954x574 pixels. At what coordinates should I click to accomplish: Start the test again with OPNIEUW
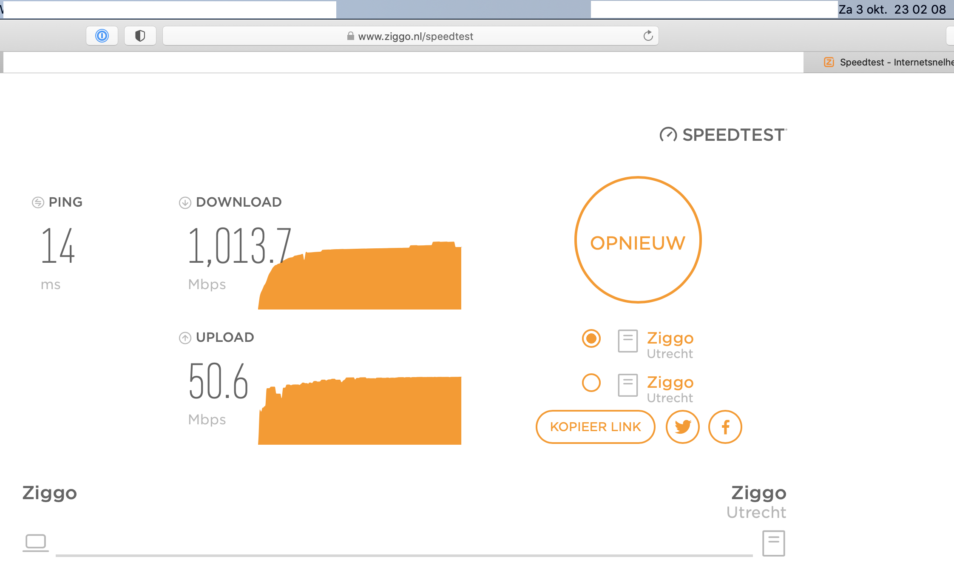pyautogui.click(x=638, y=240)
